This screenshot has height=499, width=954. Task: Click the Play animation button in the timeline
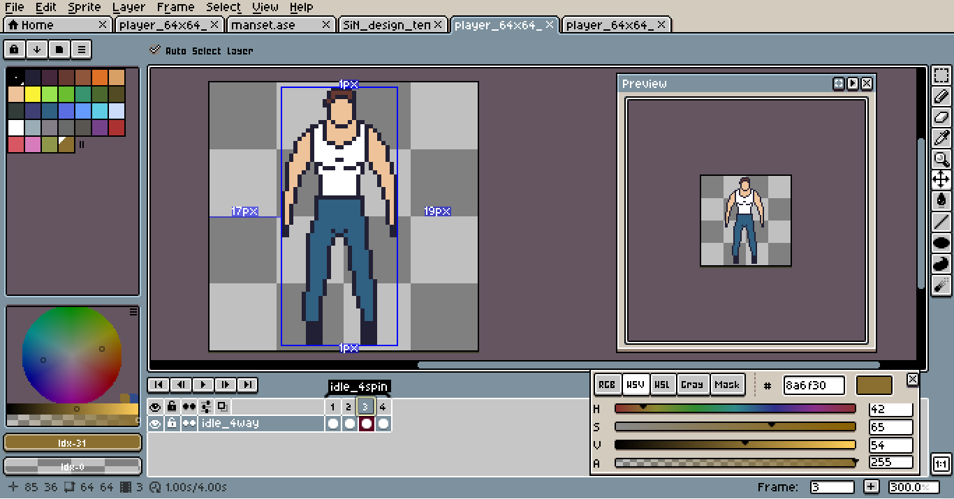(203, 385)
